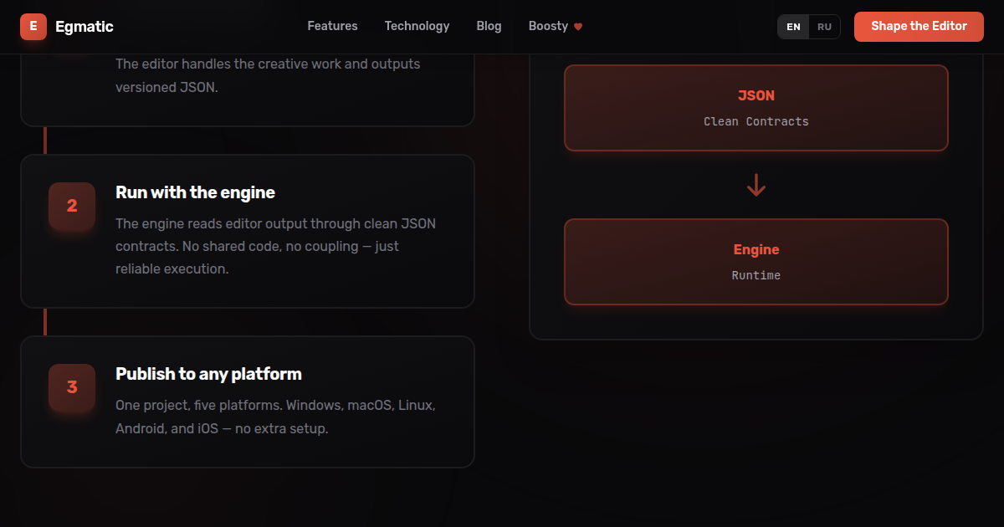Image resolution: width=1004 pixels, height=527 pixels.
Task: Open the Boosty link
Action: pos(556,26)
